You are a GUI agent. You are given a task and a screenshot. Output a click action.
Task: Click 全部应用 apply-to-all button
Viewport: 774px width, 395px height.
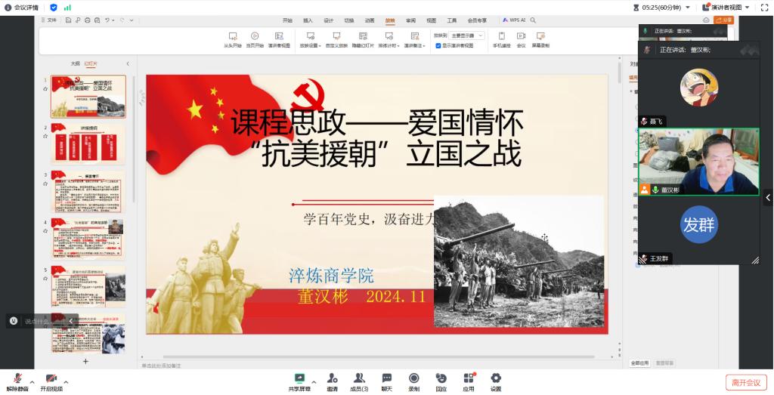[x=639, y=363]
